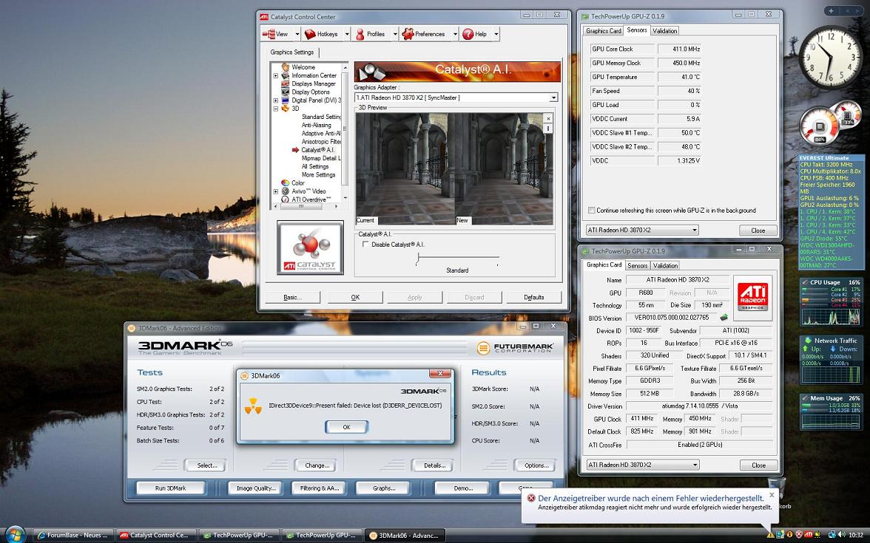Click the View icon in Catalyst toolbar
This screenshot has height=543, width=870.
coord(269,34)
